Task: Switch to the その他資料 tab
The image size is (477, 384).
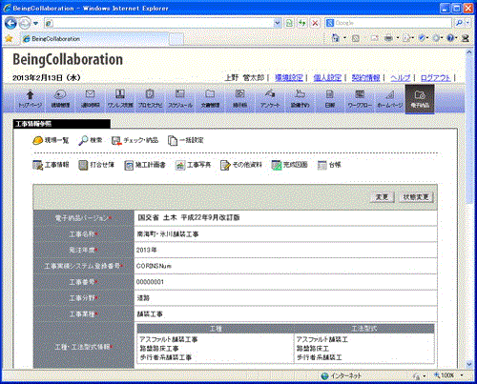Action: [241, 165]
